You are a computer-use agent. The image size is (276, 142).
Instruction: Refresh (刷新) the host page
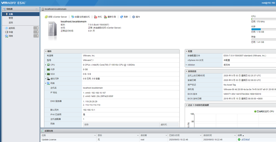(x=124, y=17)
